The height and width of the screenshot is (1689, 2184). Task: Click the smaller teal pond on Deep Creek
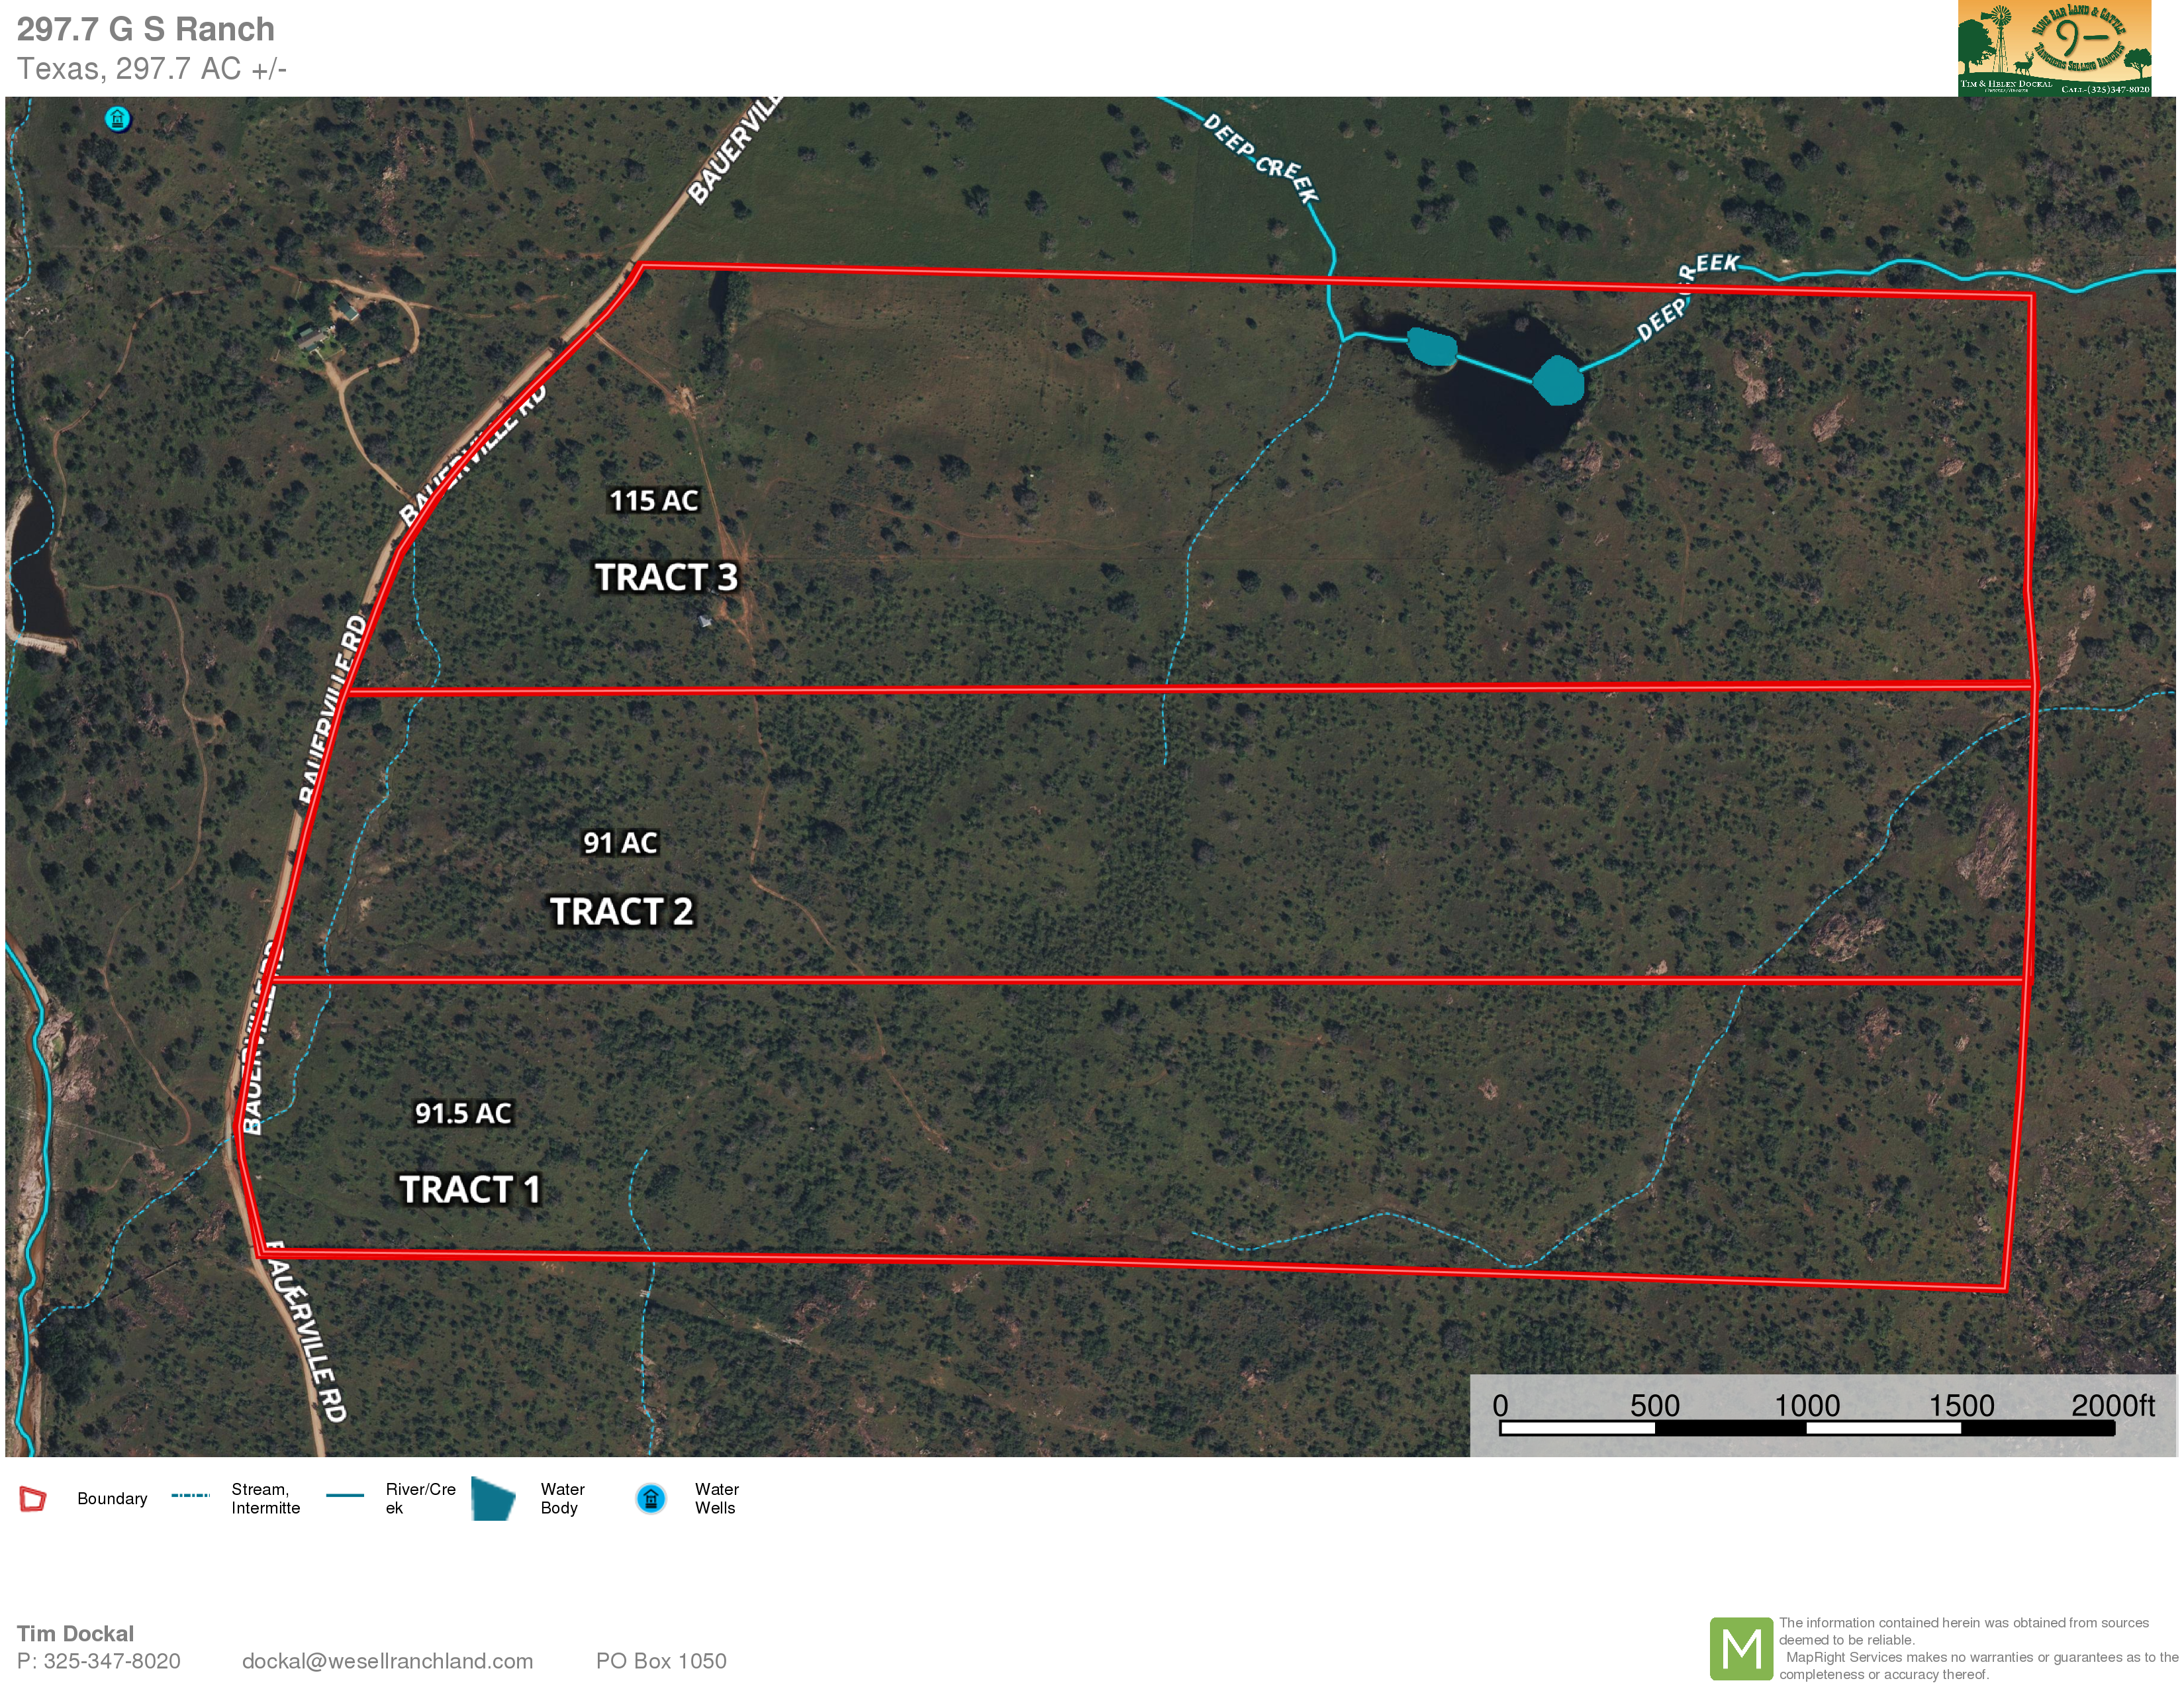click(x=1432, y=346)
